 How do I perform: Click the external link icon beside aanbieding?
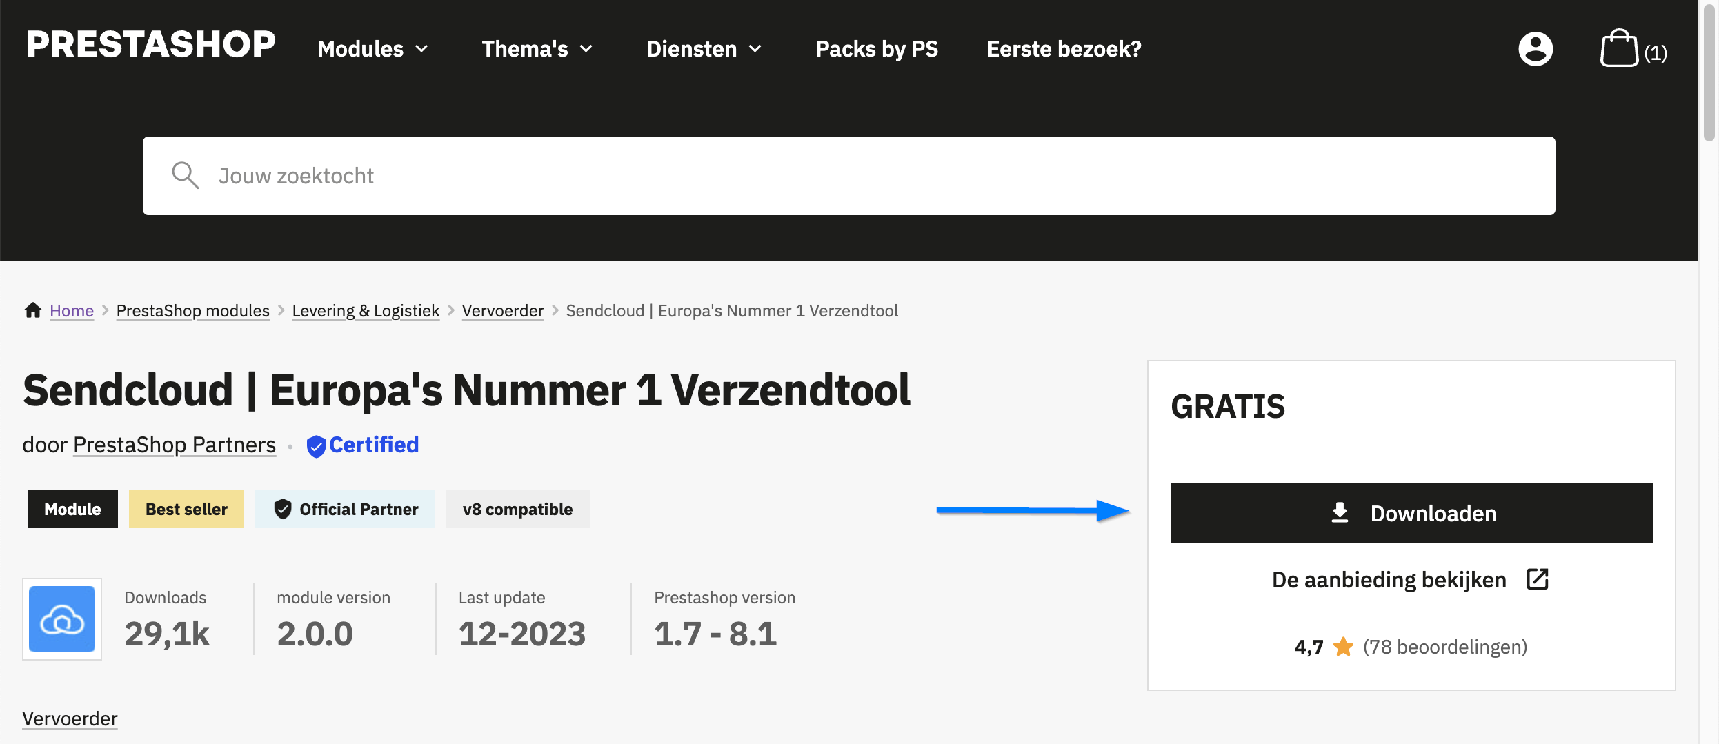(1538, 579)
